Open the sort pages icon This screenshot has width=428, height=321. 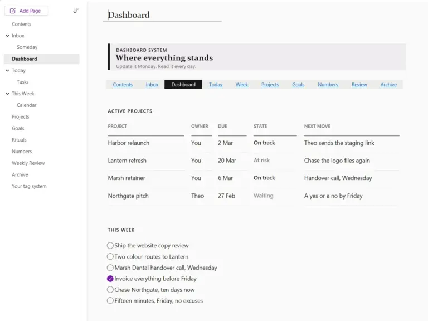(x=76, y=11)
